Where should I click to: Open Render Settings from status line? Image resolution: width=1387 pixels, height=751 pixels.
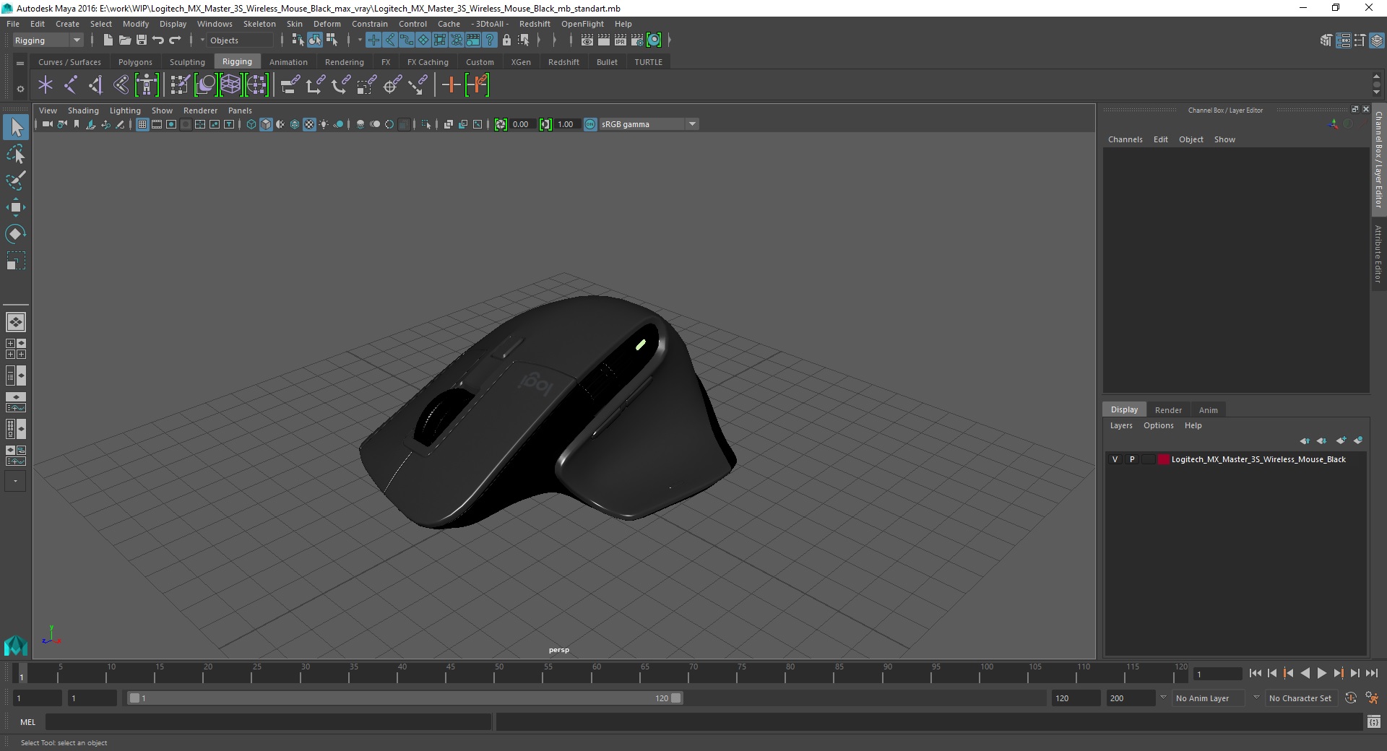point(637,40)
